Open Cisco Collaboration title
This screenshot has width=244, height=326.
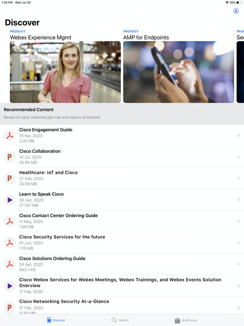pyautogui.click(x=40, y=151)
